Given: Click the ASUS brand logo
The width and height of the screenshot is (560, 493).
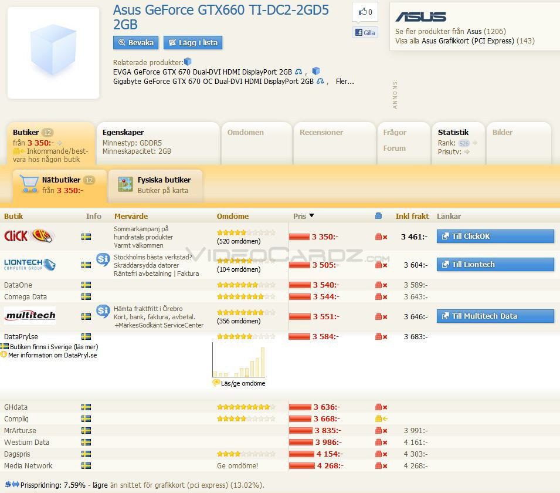Looking at the screenshot, I should pos(420,17).
